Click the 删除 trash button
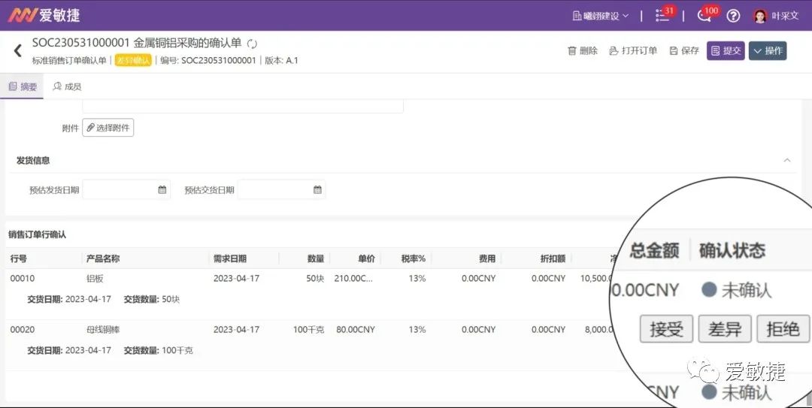Screen dimensions: 812x408 pyautogui.click(x=583, y=51)
